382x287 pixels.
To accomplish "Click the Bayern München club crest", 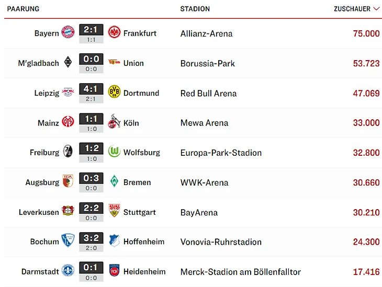I will tap(68, 33).
